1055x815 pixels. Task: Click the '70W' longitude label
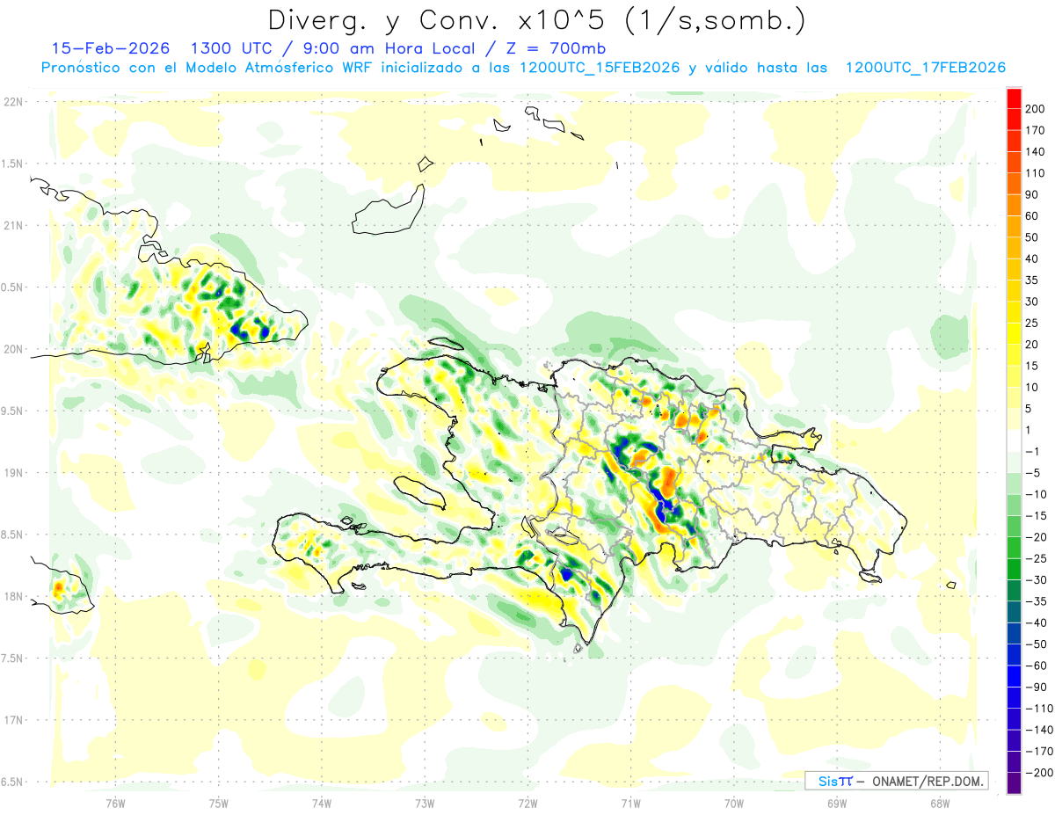click(734, 804)
